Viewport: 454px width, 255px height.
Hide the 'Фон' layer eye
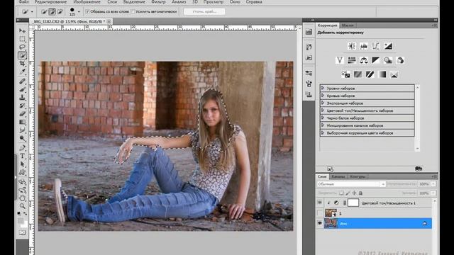(320, 223)
